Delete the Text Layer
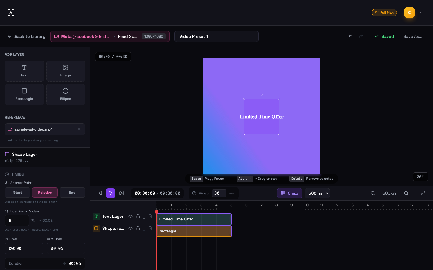Screen dimensions: 433x270 150,216
